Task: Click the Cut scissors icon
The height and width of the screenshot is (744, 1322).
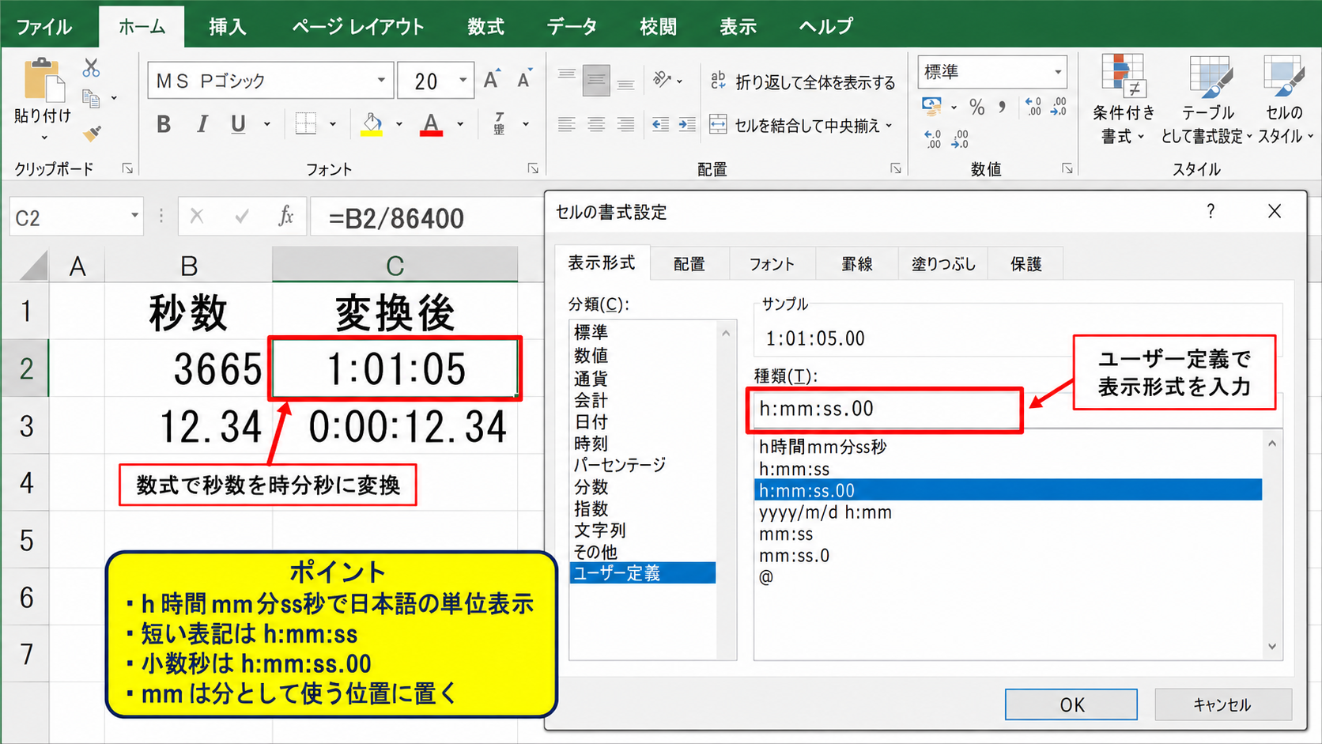Action: point(91,68)
